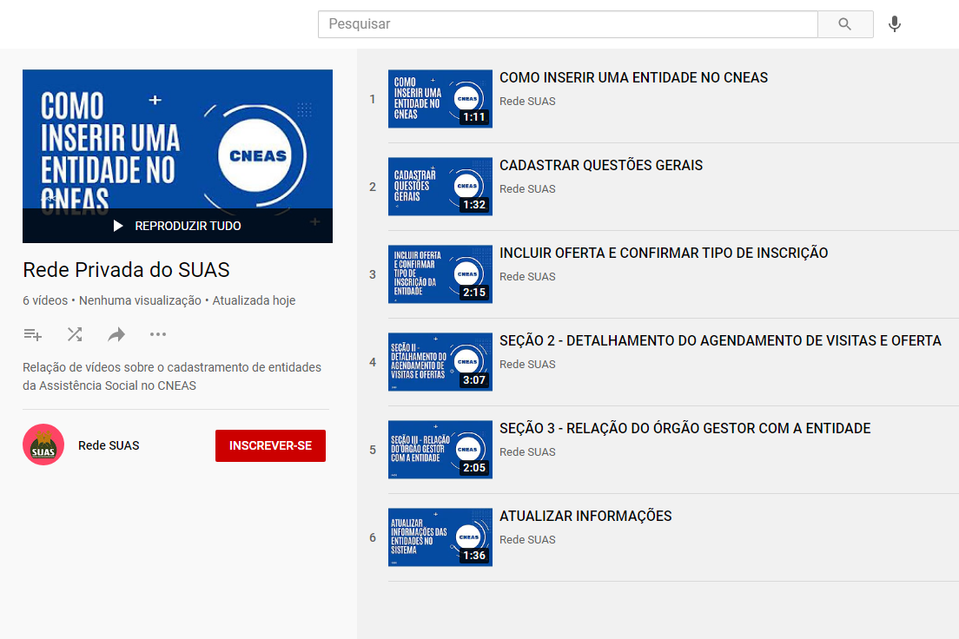Click the search magnifier button
Viewport: 959px width, 639px height.
tap(845, 24)
